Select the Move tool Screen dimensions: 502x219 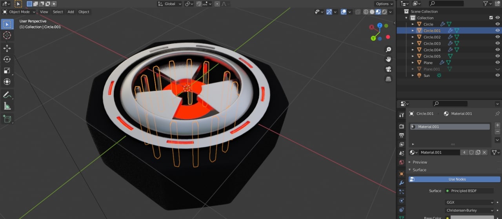[7, 48]
